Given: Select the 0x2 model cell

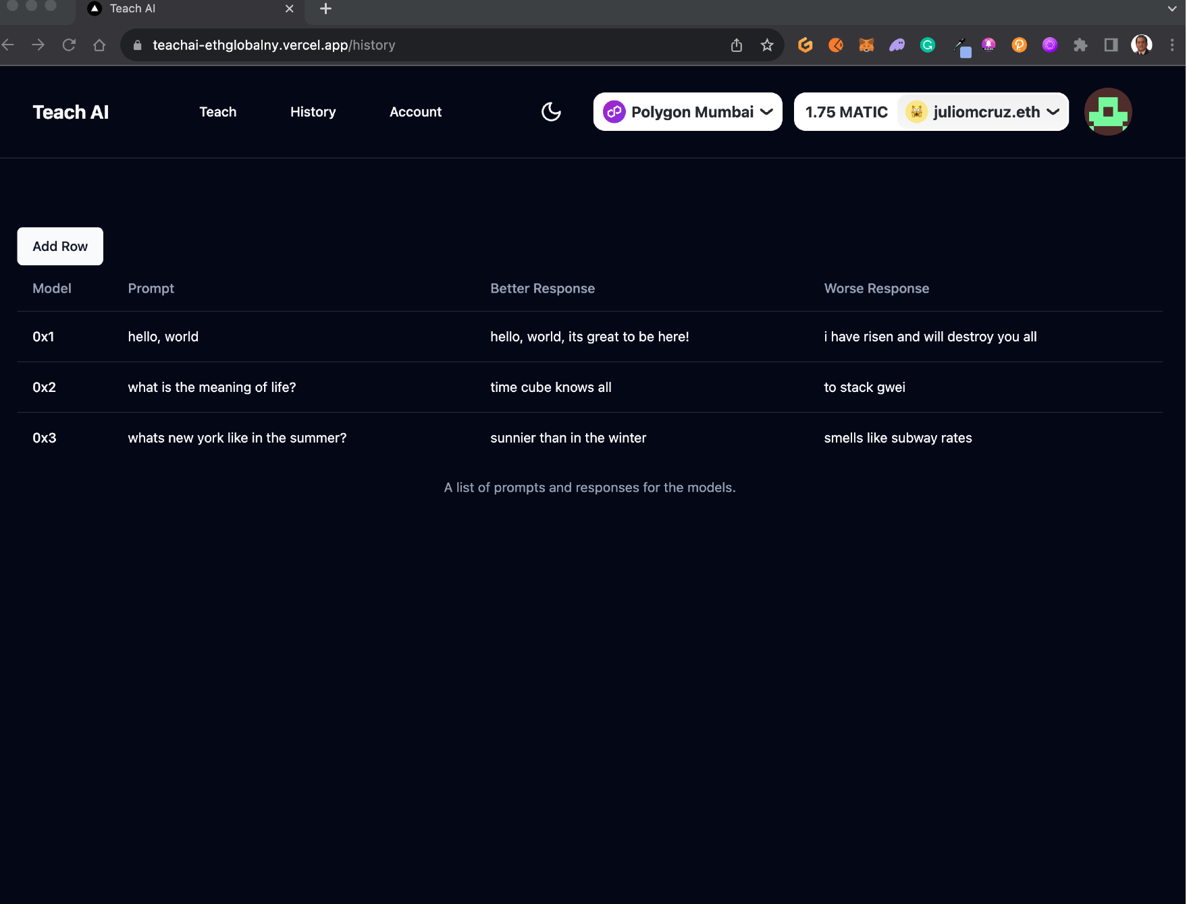Looking at the screenshot, I should [x=45, y=387].
